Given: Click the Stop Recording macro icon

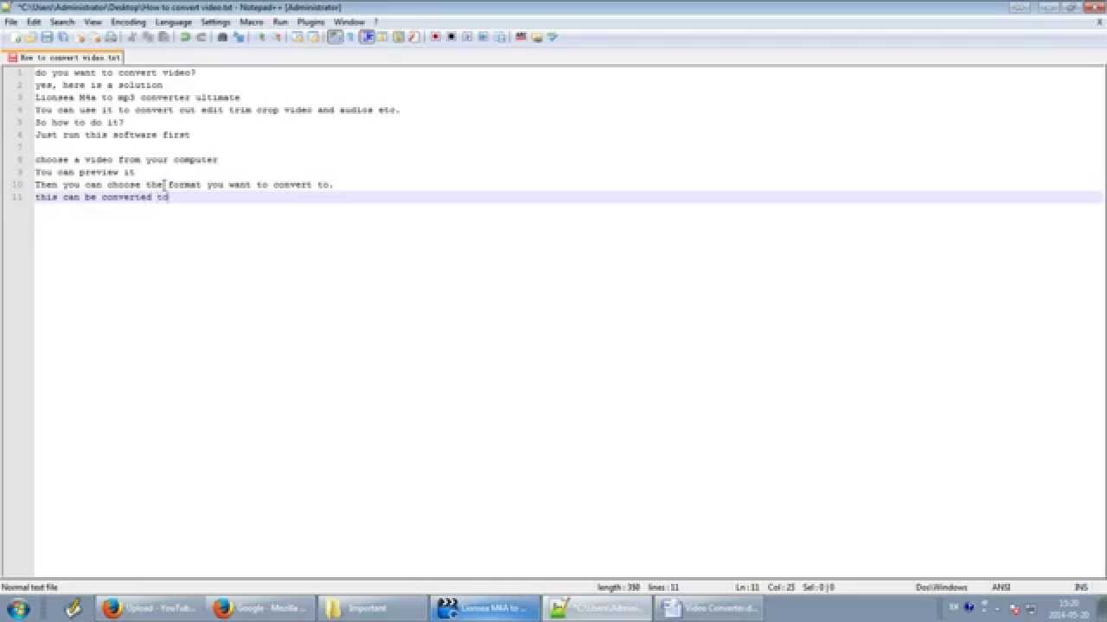Looking at the screenshot, I should pos(451,37).
